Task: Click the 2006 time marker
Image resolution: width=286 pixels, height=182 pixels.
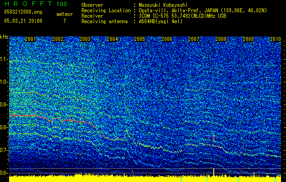Action: pos(167,39)
